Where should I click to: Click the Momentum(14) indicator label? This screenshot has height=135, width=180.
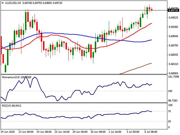coord(17,77)
